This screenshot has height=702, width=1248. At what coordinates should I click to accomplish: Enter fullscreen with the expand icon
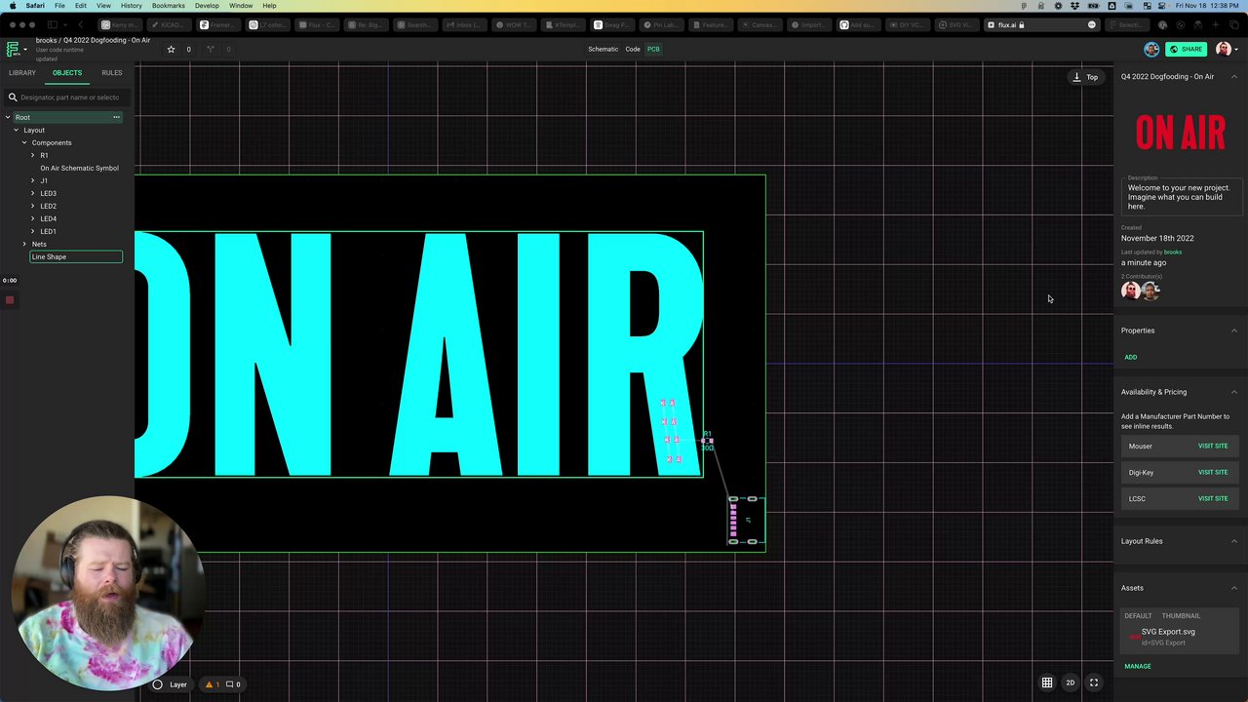pos(1094,682)
